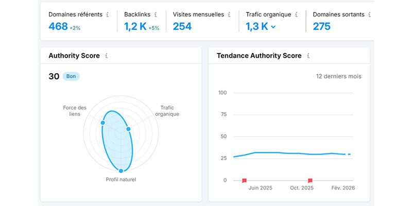Select the Force des liens radar point
The width and height of the screenshot is (412, 206).
(103, 123)
